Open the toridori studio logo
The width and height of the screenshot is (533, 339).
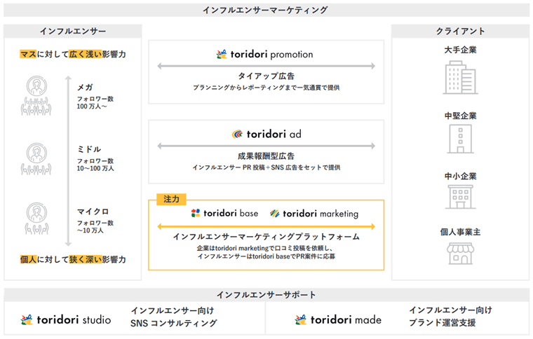point(66,319)
